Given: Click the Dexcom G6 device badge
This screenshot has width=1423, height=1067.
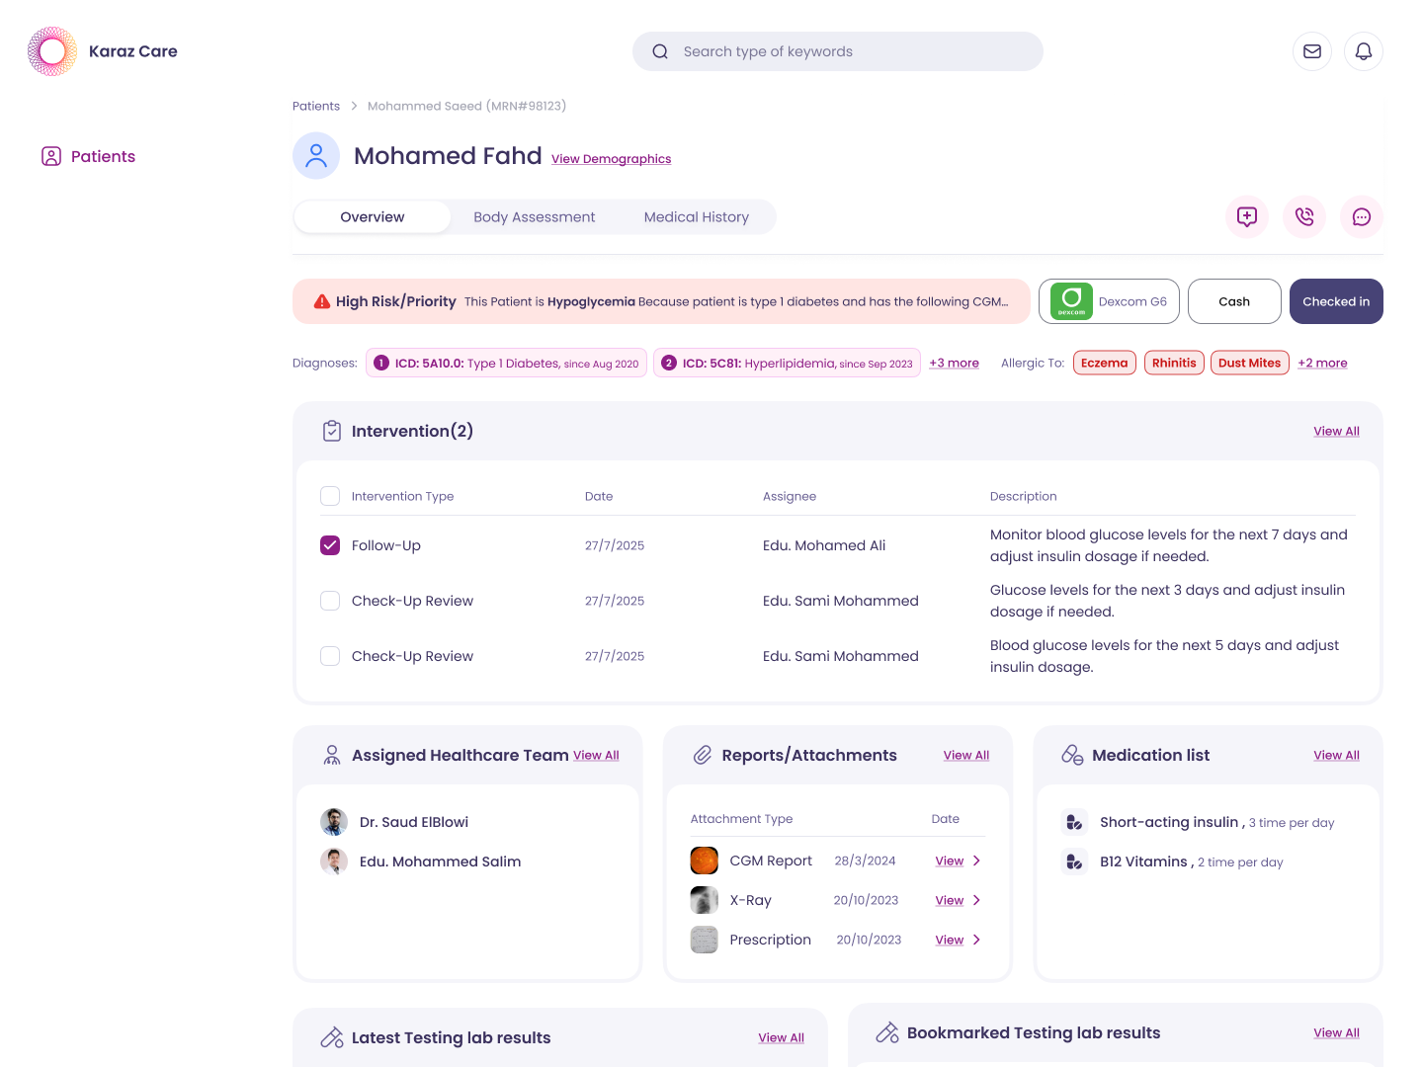Looking at the screenshot, I should pos(1109,301).
